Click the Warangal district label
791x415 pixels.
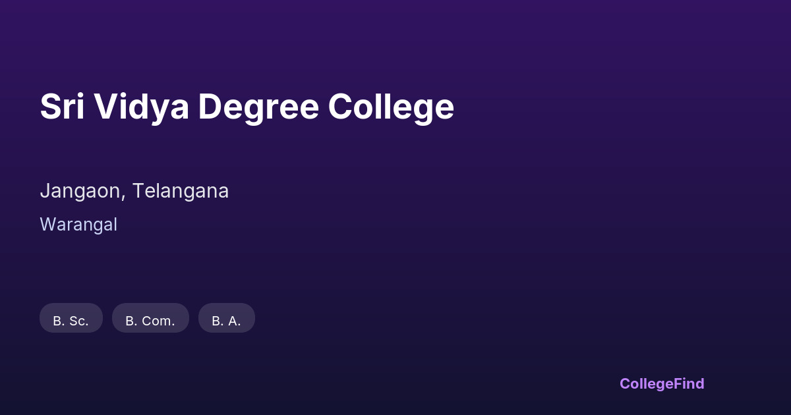[x=78, y=225]
